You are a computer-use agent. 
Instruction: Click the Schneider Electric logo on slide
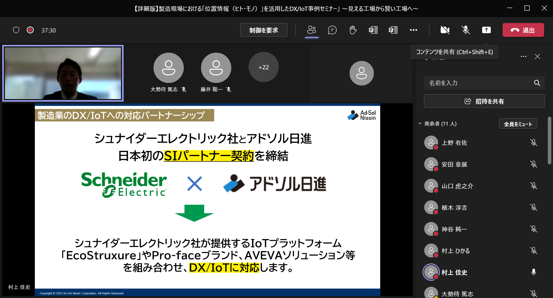[x=124, y=184]
